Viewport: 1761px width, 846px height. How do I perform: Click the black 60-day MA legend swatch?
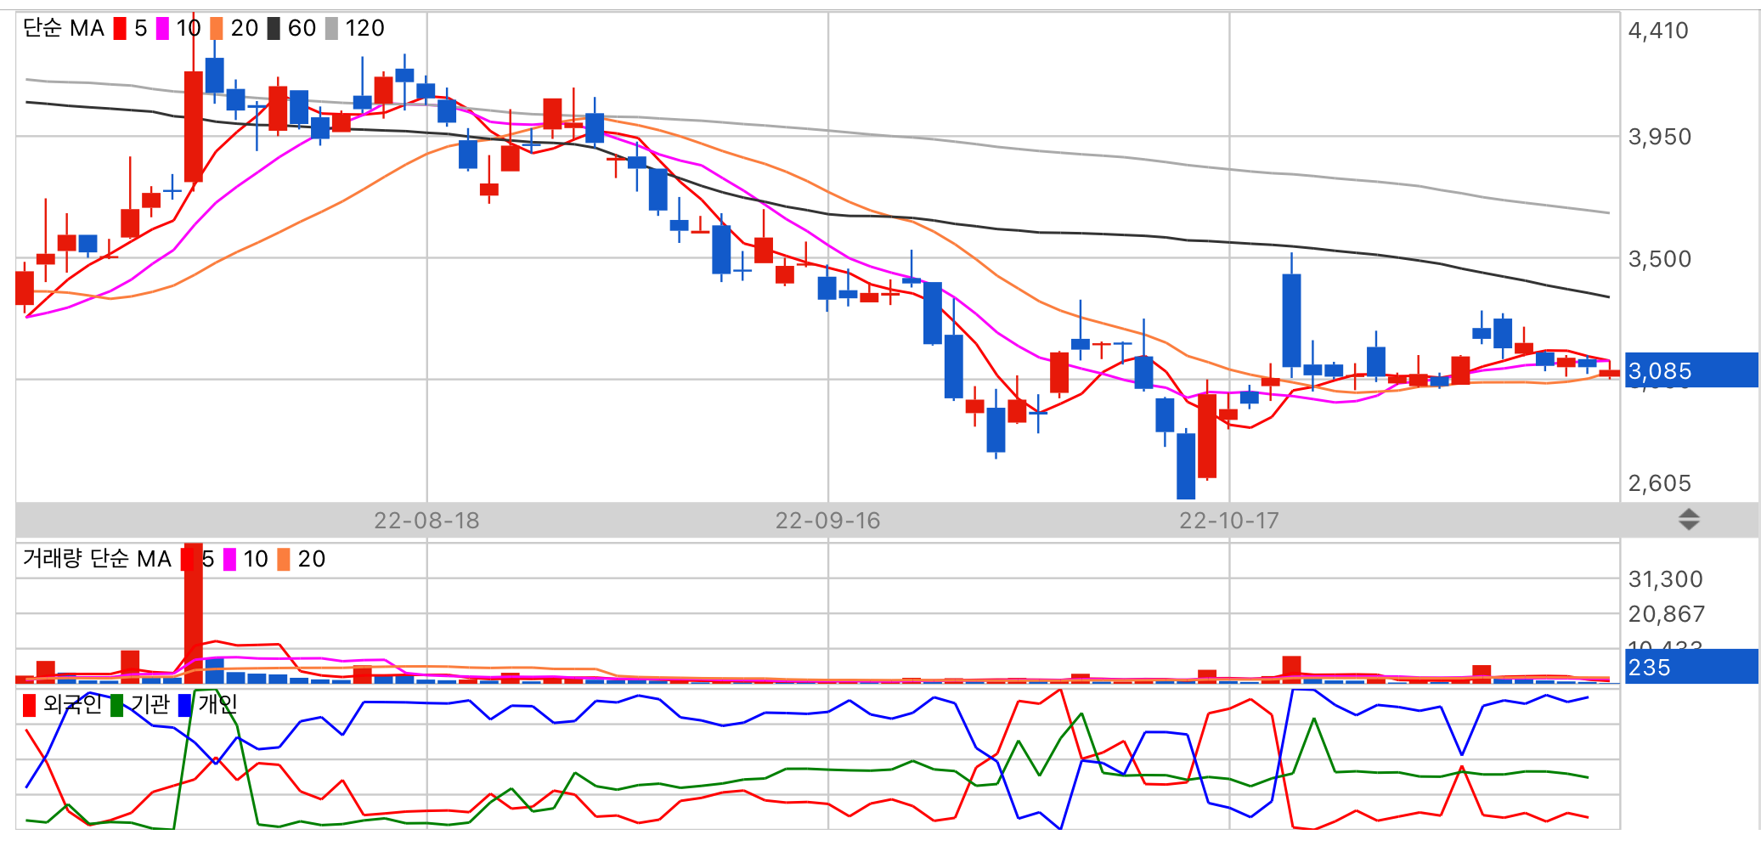point(274,29)
